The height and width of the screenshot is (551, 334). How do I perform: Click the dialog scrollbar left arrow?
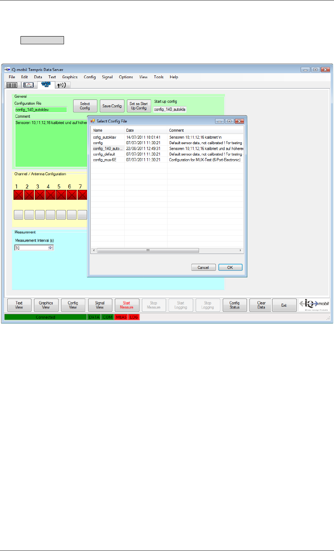coord(94,251)
